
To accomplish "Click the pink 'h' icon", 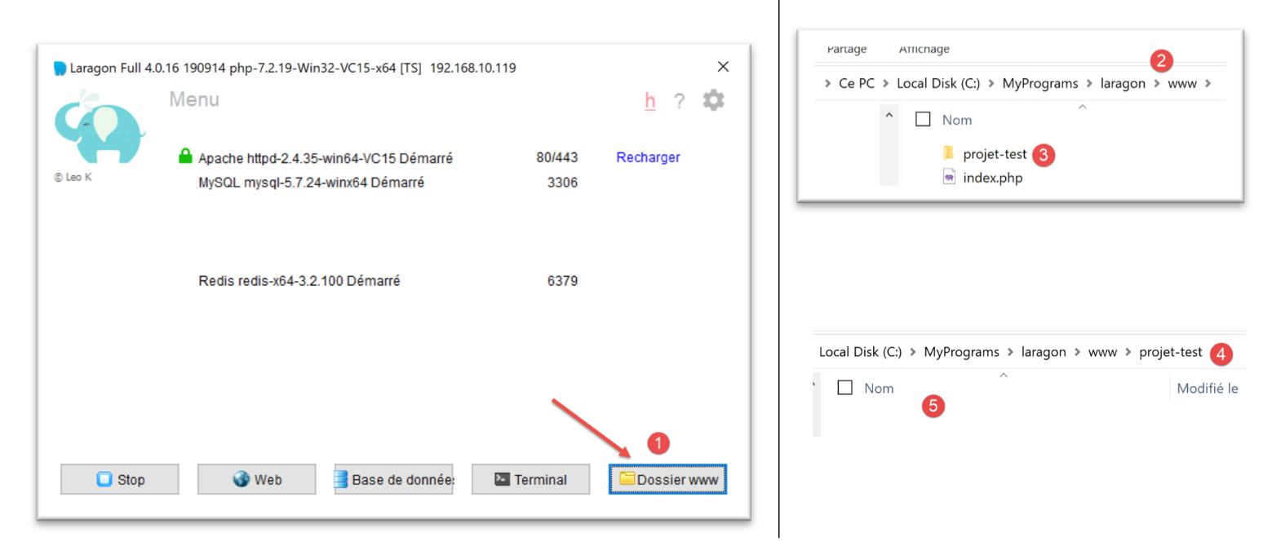I will (x=650, y=101).
